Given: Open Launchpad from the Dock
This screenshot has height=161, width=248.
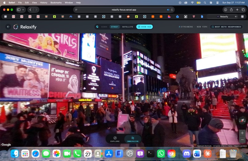Looking at the screenshot, I should 25,154.
